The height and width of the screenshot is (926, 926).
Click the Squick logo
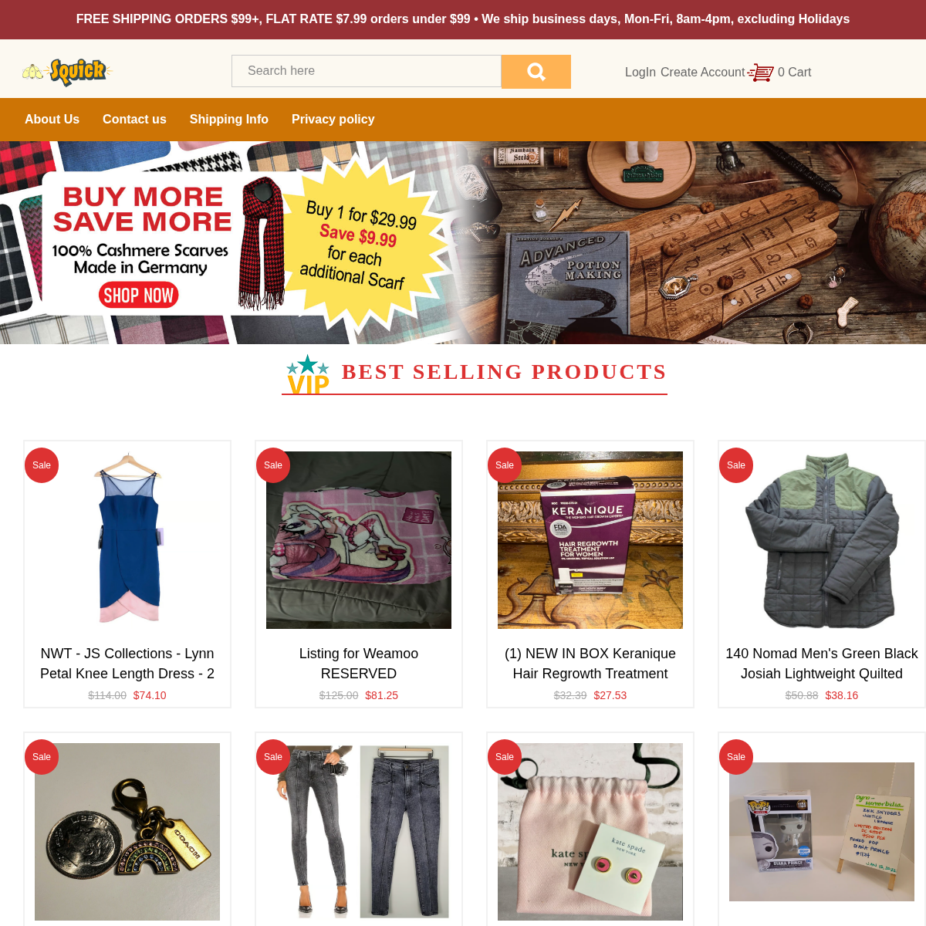68,72
